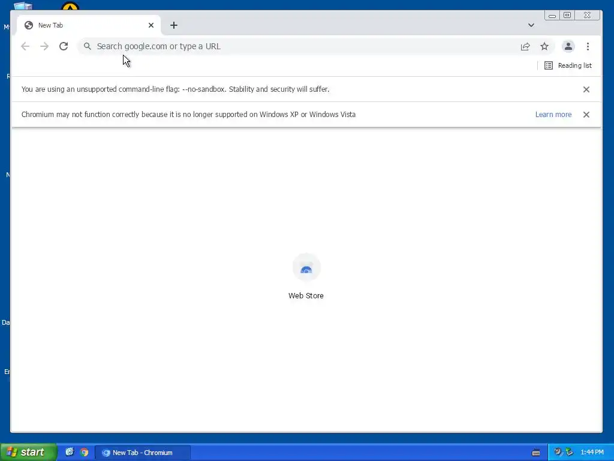This screenshot has height=461, width=614.
Task: Select the New Tab tab
Action: (89, 25)
